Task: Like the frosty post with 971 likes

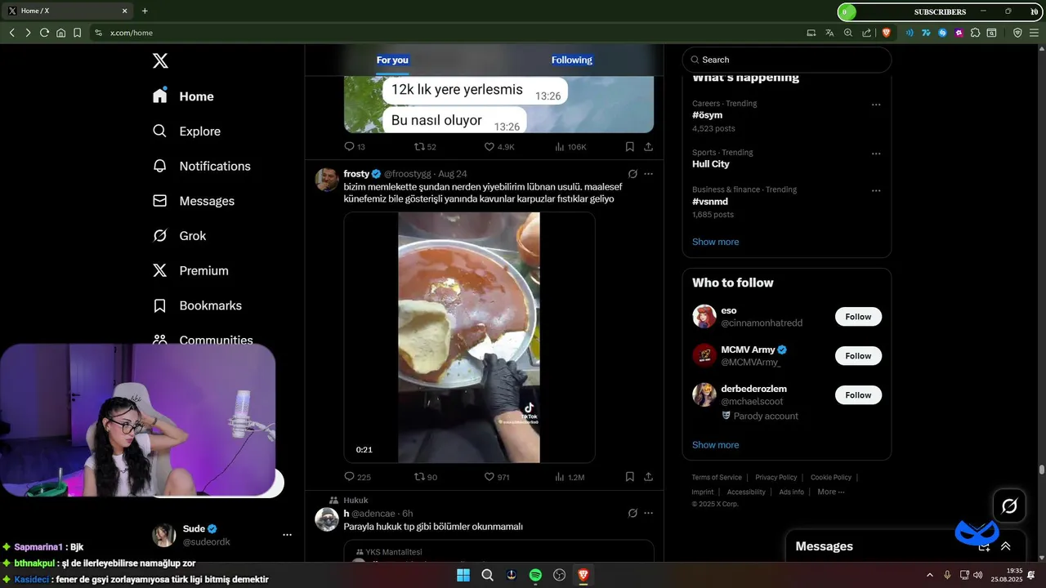Action: [x=497, y=477]
